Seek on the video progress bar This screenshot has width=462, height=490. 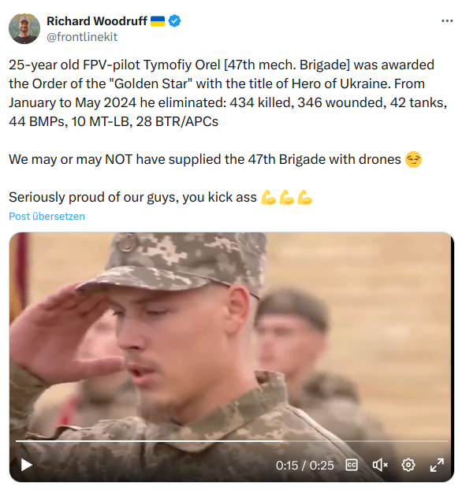tap(232, 441)
